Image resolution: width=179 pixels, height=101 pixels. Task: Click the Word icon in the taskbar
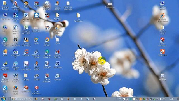pyautogui.click(x=88, y=99)
